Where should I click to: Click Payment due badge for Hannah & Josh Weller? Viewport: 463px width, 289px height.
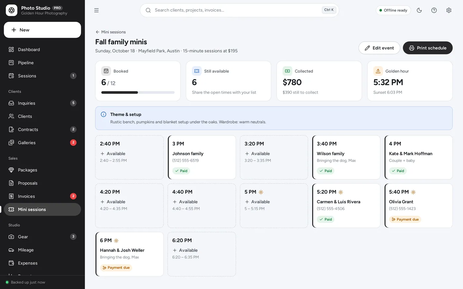(x=116, y=268)
